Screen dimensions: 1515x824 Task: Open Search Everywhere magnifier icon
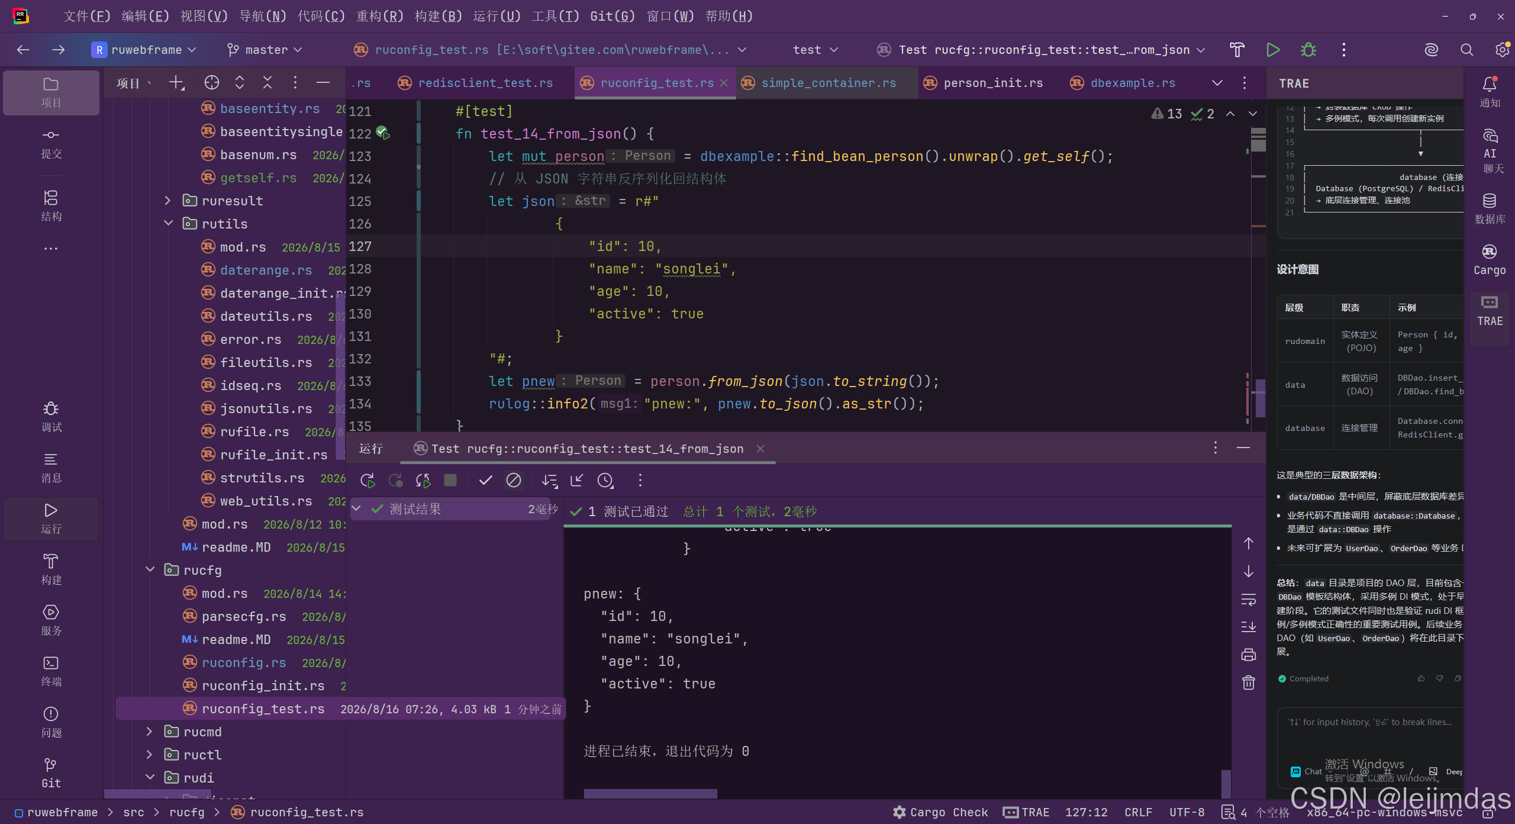coord(1466,50)
